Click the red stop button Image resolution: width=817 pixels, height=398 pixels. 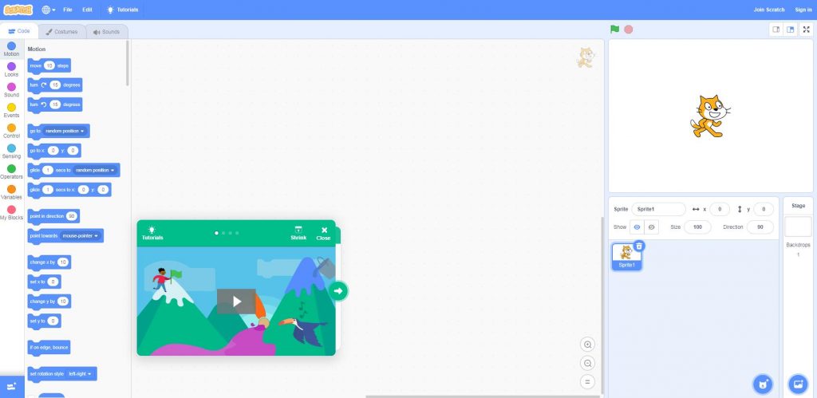tap(629, 30)
